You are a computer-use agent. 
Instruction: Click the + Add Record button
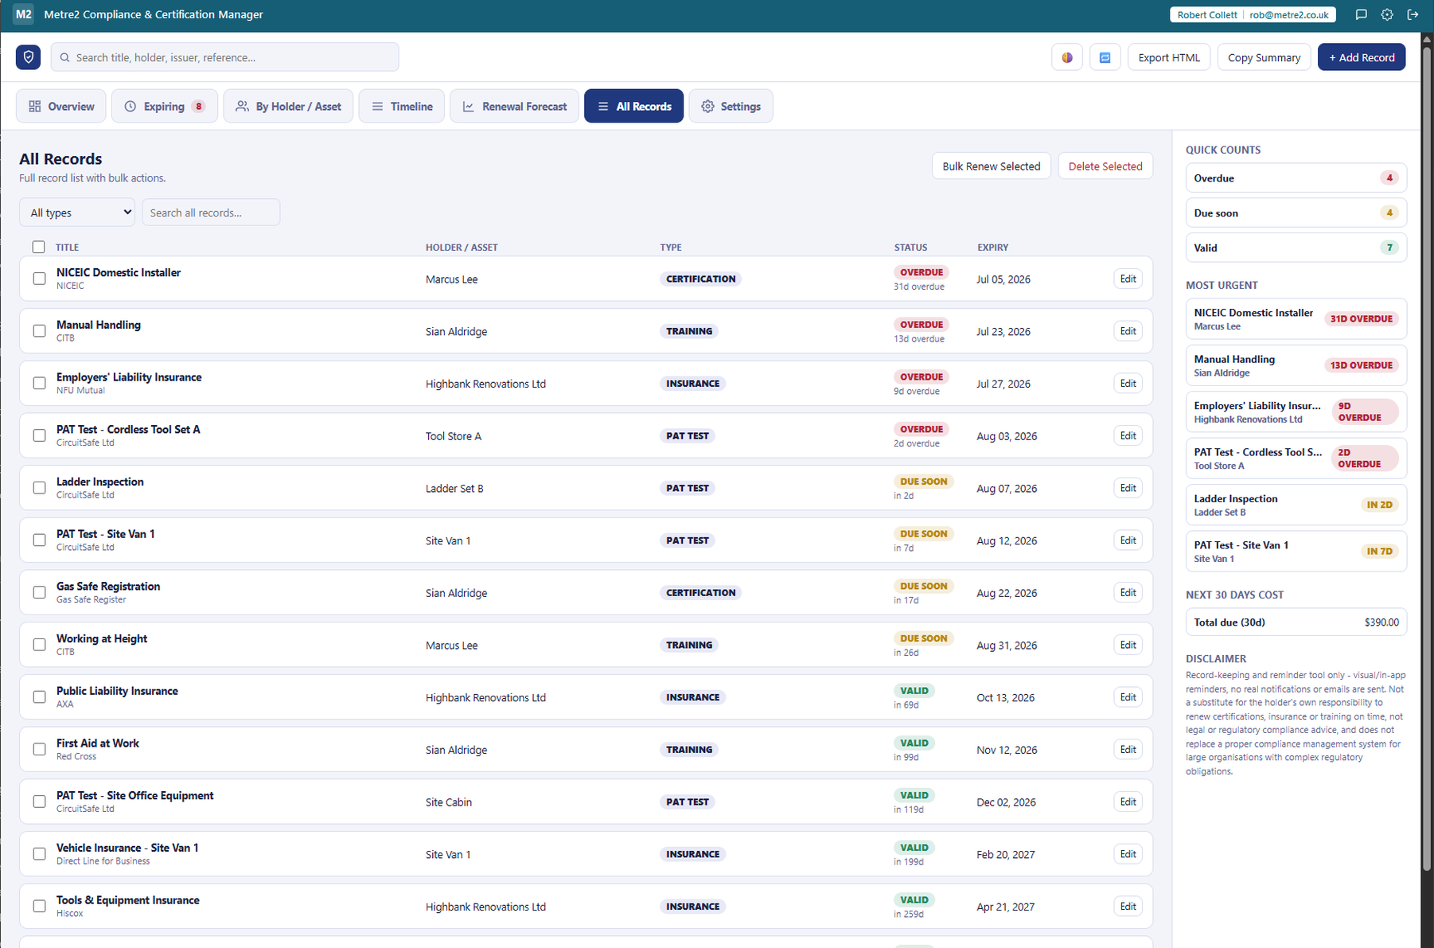point(1362,57)
